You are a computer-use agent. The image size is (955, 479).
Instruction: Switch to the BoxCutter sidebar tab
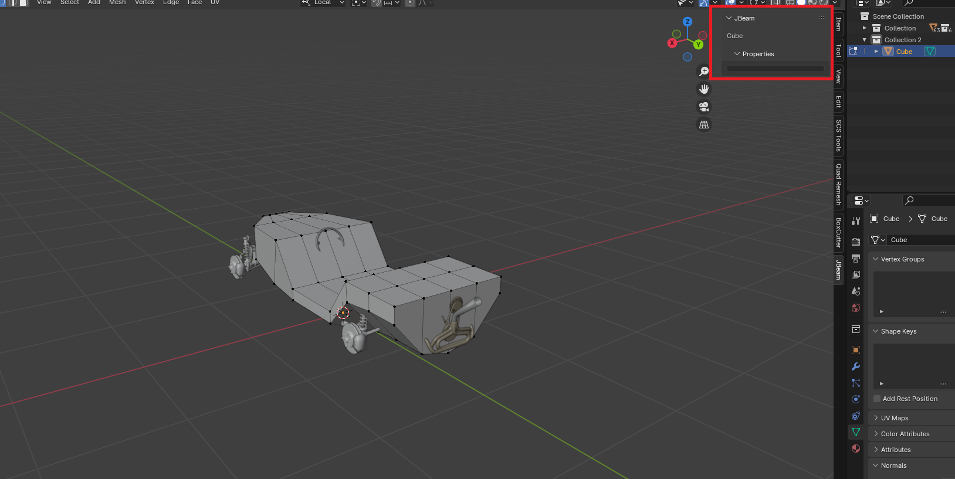coord(838,233)
